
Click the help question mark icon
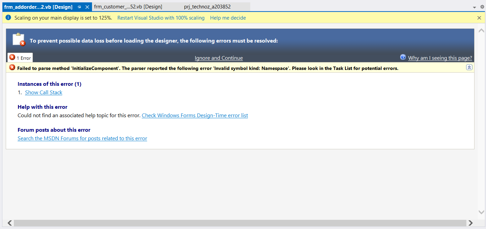(403, 57)
